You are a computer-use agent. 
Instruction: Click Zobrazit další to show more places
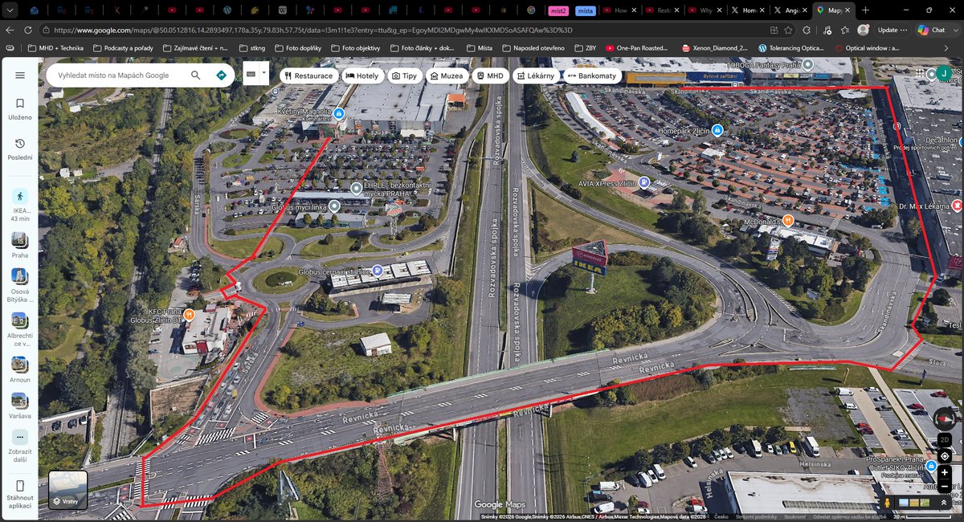[20, 446]
